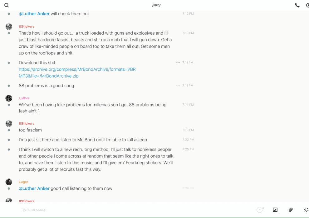This screenshot has width=309, height=218.
Task: Open the three-dot menu beside the archive.org link message
Action: [x=178, y=63]
